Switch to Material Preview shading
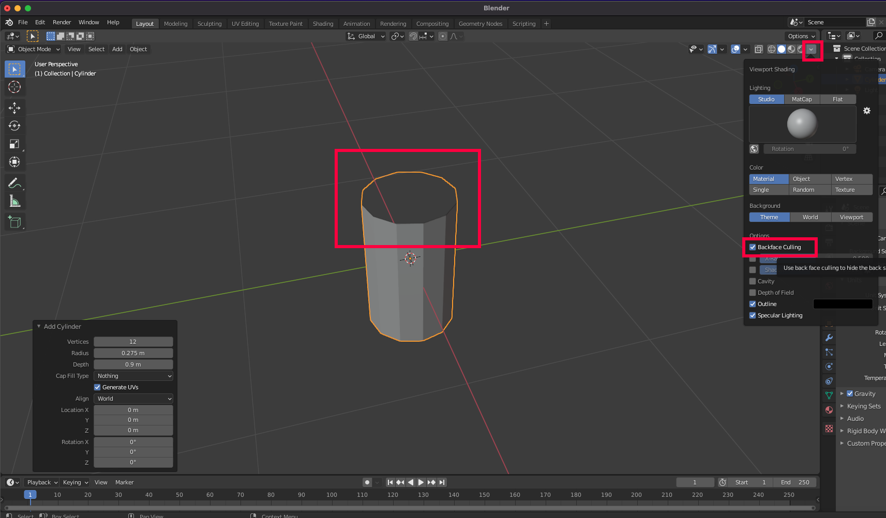886x518 pixels. click(791, 49)
